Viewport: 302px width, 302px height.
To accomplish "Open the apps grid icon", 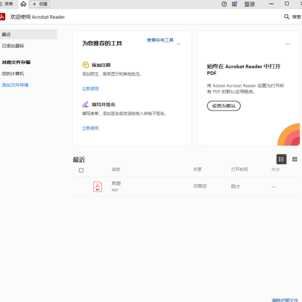I will [x=234, y=4].
